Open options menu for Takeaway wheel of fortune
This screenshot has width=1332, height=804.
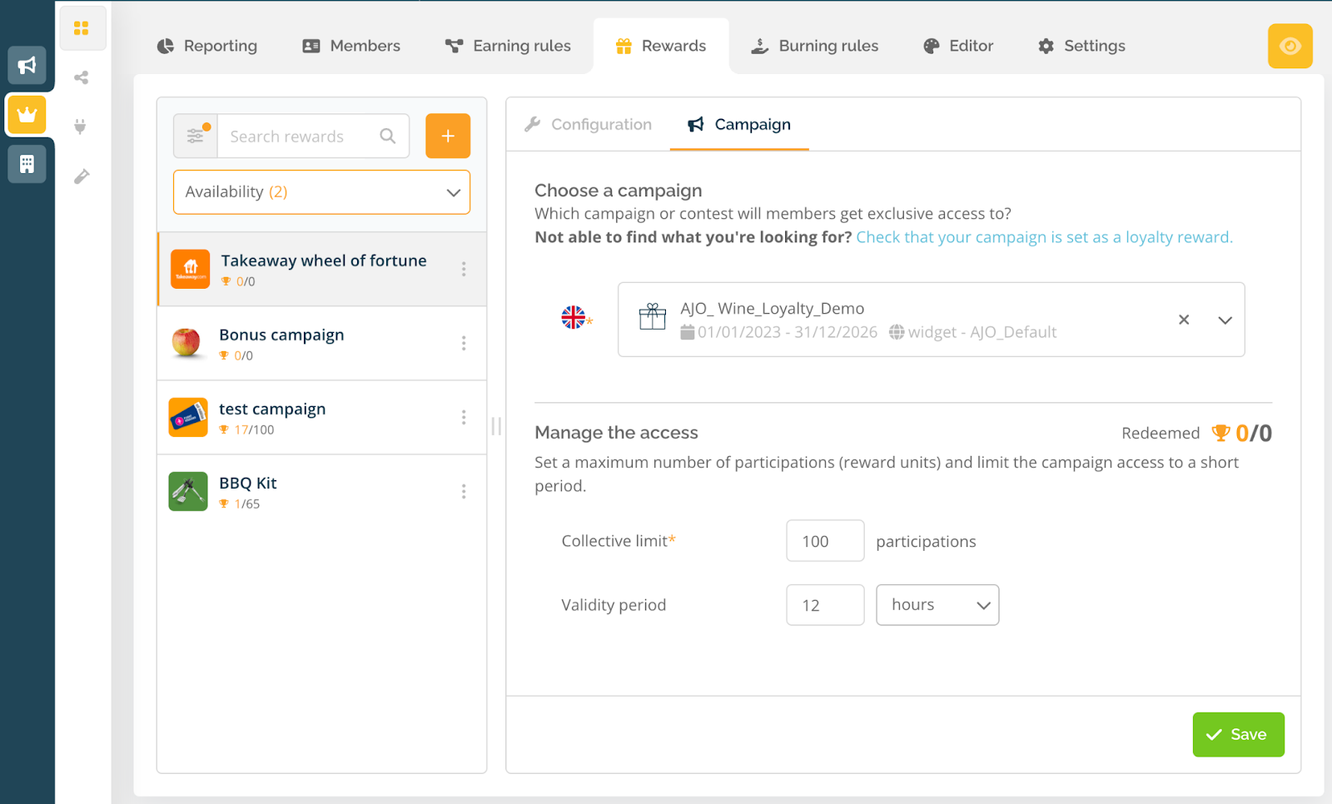click(x=464, y=269)
